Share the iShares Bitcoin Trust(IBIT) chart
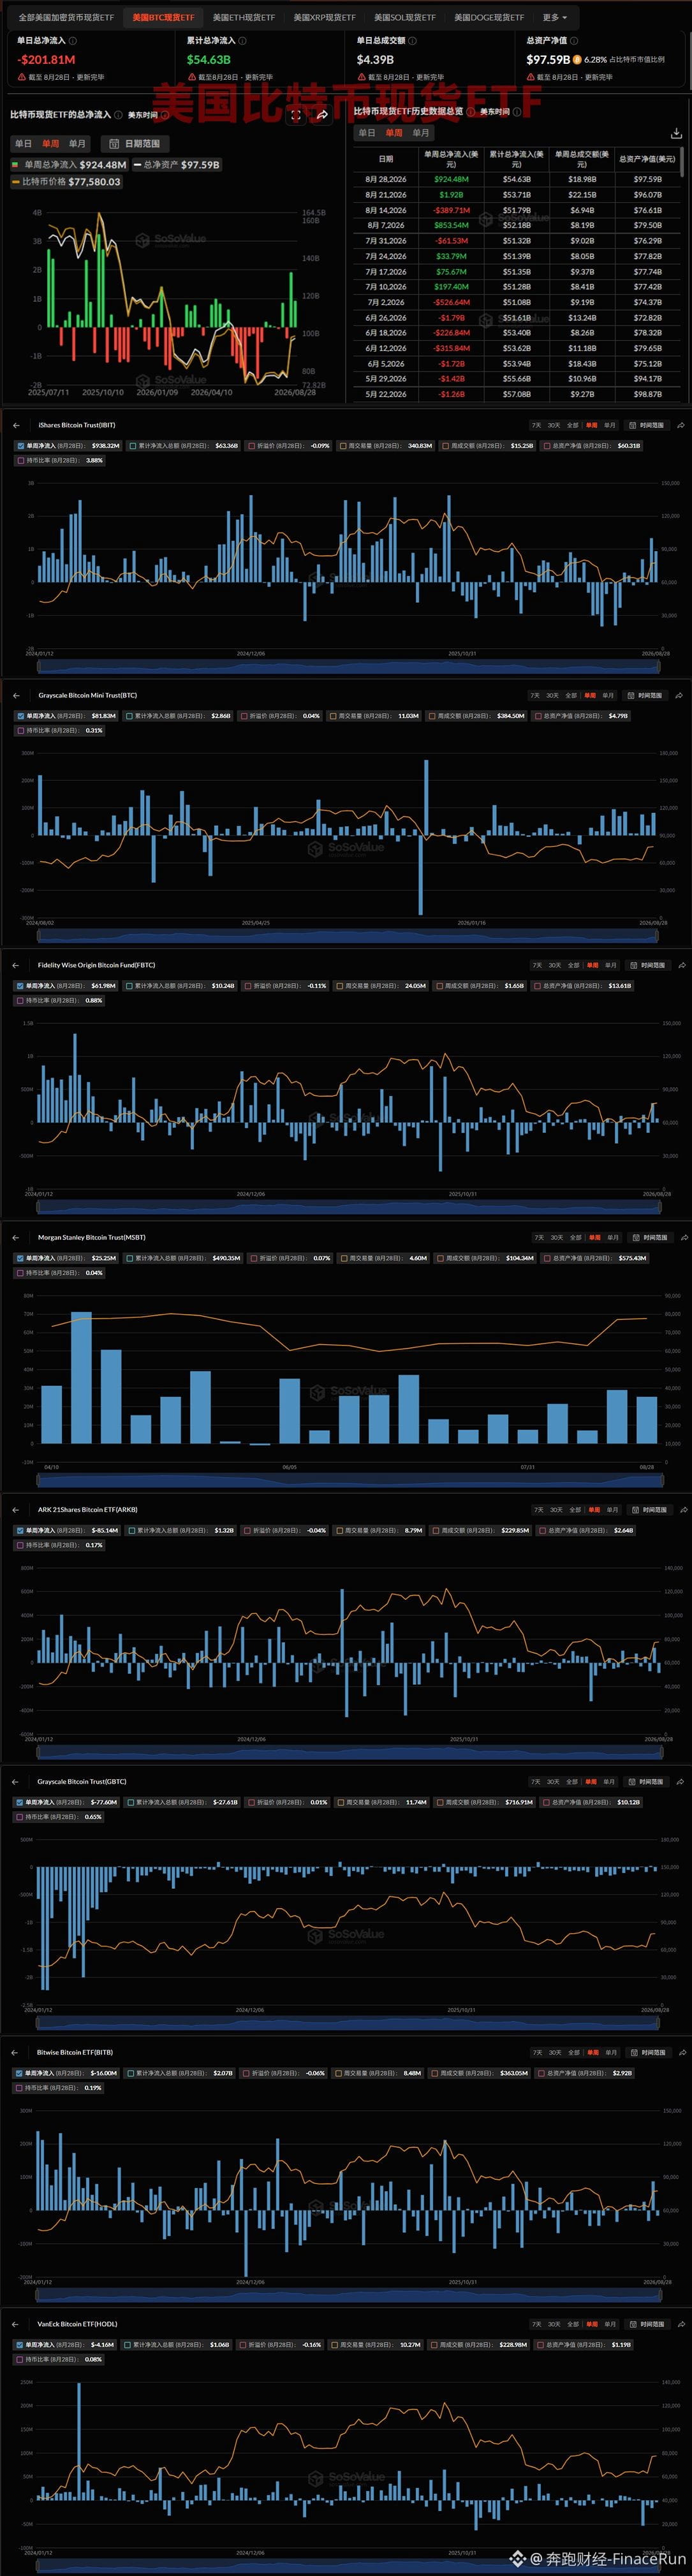Image resolution: width=692 pixels, height=2576 pixels. [x=681, y=425]
